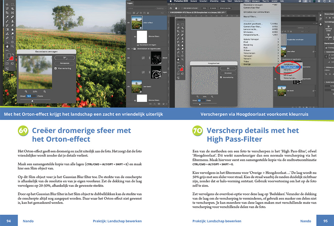Image resolution: width=334 pixels, height=226 pixels.
Task: Toggle Voorvertoning checkbox in Gaussiaans vervagen dialog
Action: click(x=56, y=69)
